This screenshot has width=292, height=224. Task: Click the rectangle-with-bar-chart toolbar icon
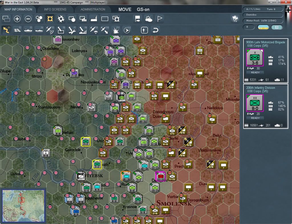coord(83,19)
